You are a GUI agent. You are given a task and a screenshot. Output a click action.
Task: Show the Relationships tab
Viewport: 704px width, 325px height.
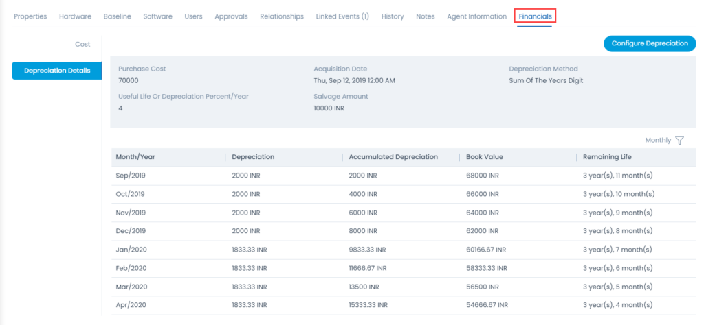click(282, 16)
